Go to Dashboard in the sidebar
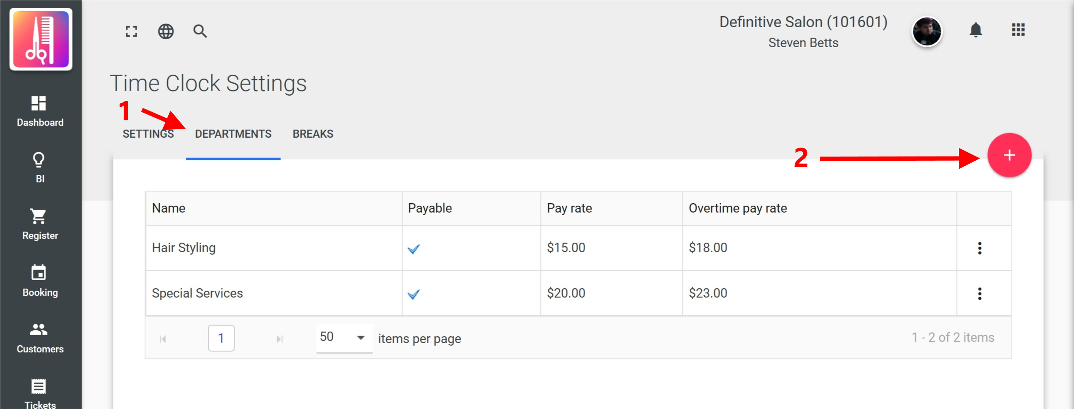Screen dimensions: 1074x409 (x=40, y=111)
